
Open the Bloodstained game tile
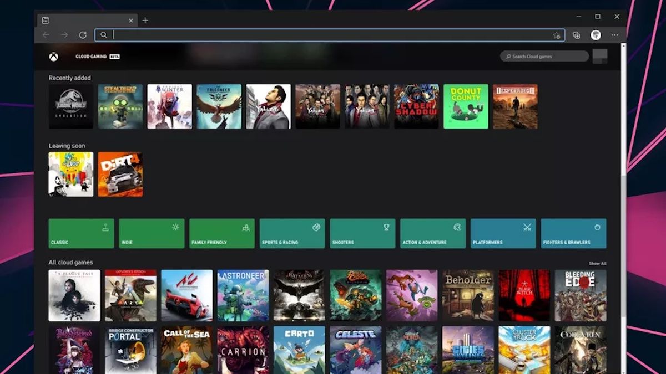coord(74,350)
